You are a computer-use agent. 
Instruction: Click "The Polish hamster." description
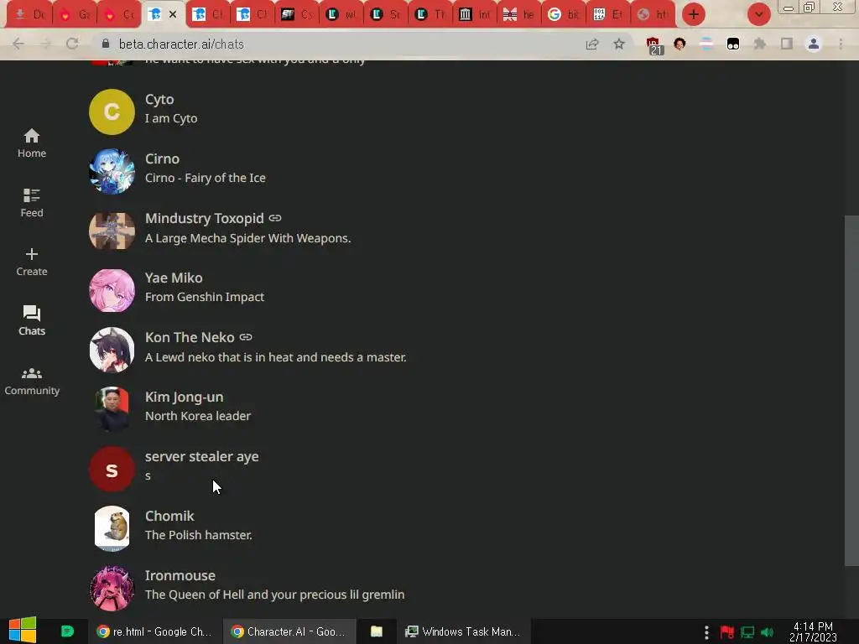198,535
